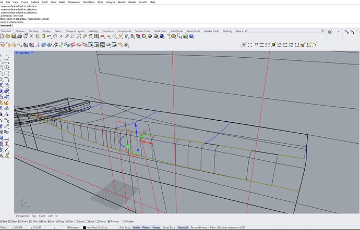This screenshot has height=230, width=360.
Task: Click the Filter button in status bar
Action: click(x=213, y=227)
